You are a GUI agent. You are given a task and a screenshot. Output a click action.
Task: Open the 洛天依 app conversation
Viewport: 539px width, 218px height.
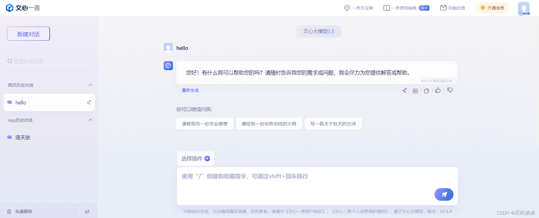49,137
